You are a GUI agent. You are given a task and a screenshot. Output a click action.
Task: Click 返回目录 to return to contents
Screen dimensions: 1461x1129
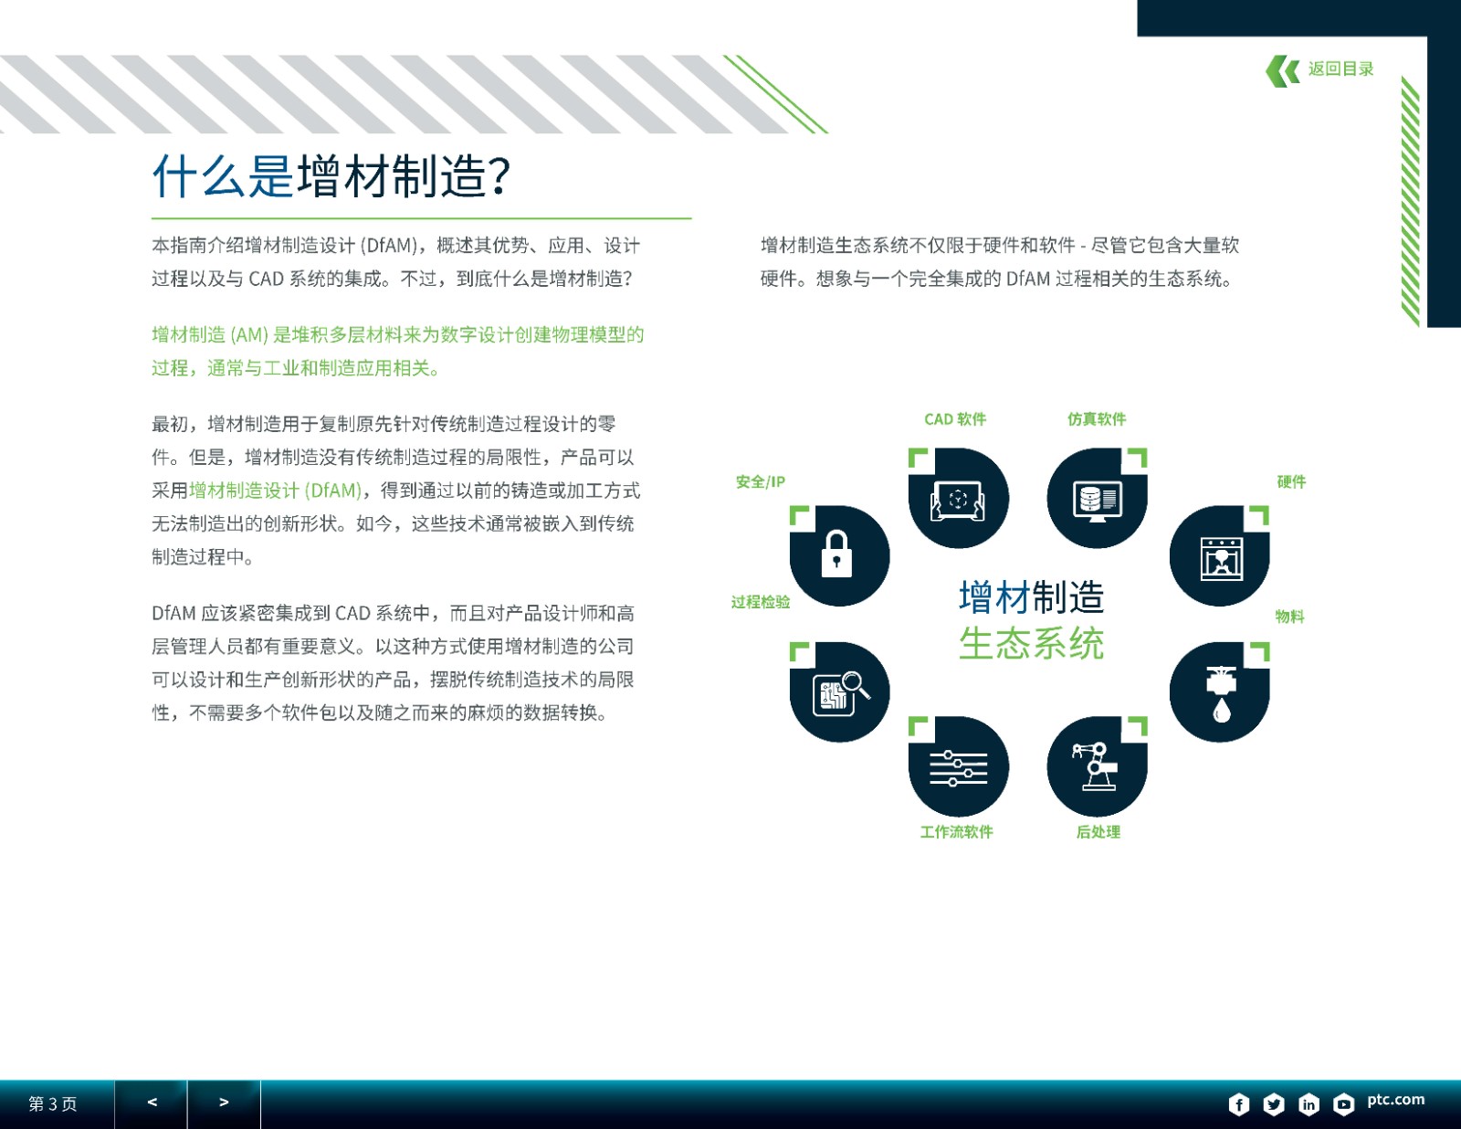coord(1340,69)
